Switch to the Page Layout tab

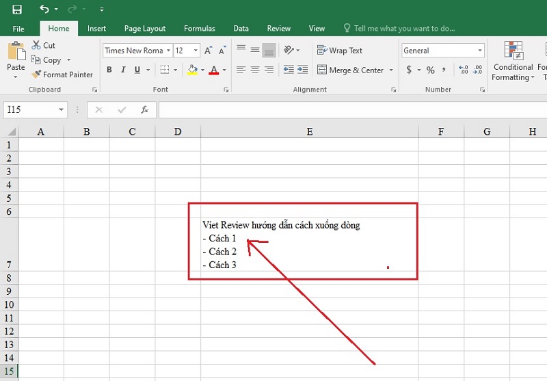145,29
